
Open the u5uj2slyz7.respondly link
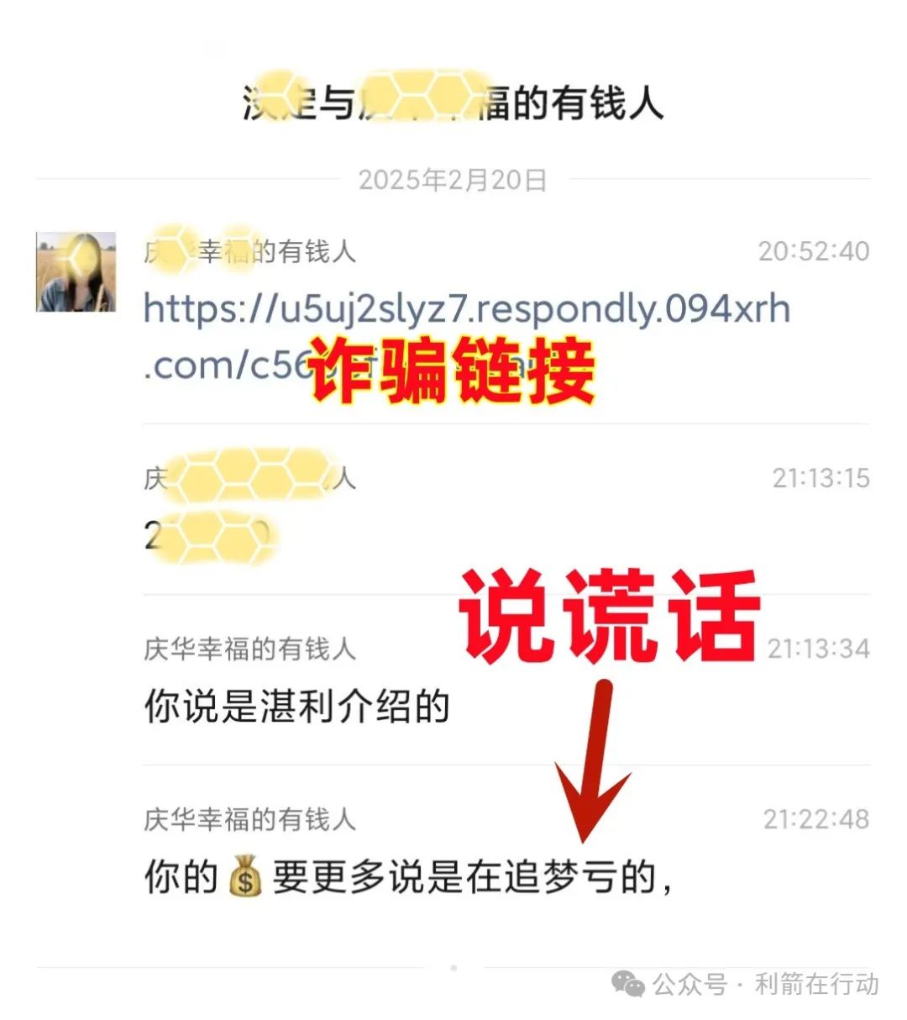coord(467,336)
